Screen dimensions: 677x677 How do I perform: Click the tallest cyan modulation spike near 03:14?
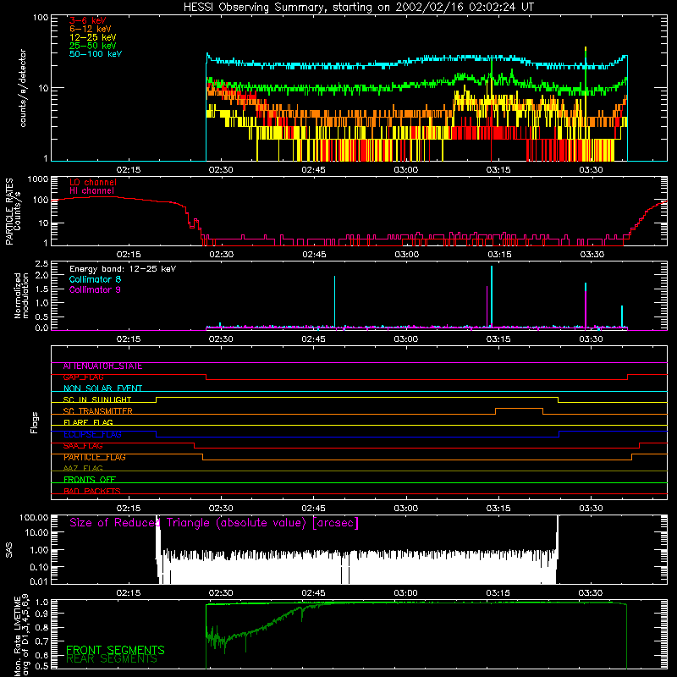[x=492, y=297]
